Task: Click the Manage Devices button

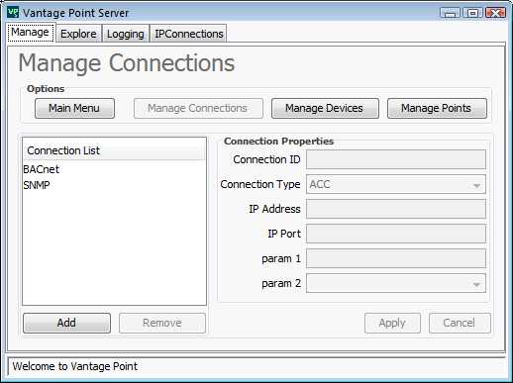Action: 325,108
